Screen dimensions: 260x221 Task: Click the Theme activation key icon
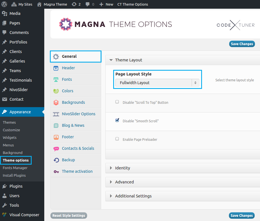click(x=56, y=172)
